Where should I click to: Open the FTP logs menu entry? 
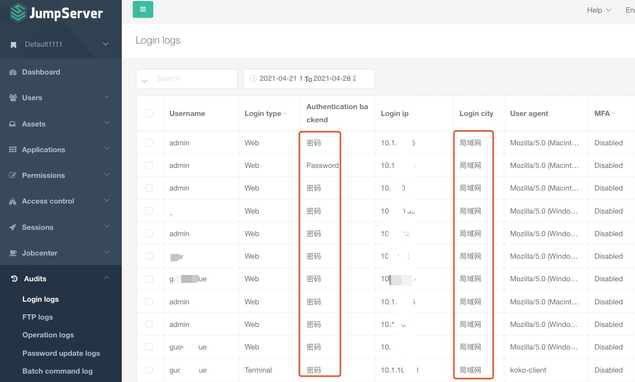point(37,317)
